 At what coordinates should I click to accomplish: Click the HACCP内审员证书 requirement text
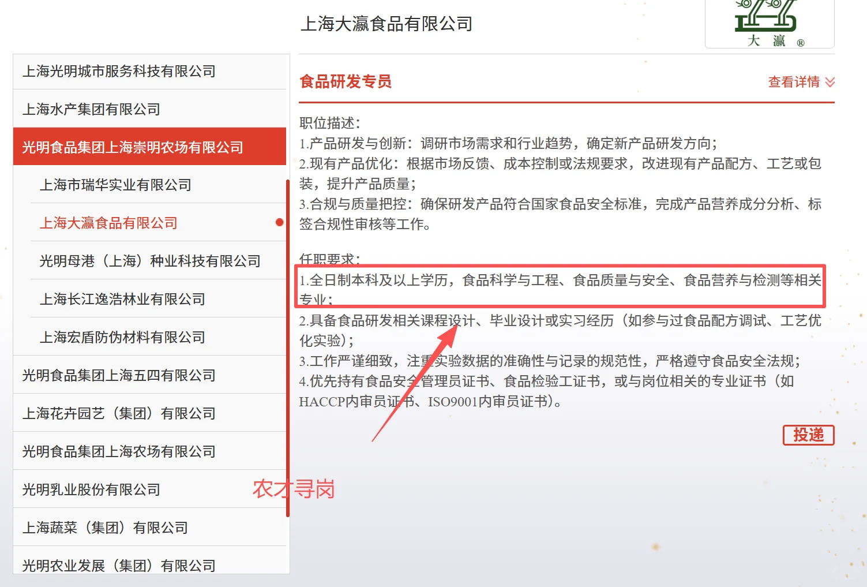[358, 401]
